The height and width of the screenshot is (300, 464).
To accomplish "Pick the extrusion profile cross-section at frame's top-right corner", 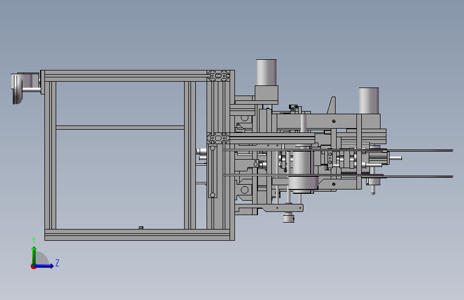I will [218, 76].
